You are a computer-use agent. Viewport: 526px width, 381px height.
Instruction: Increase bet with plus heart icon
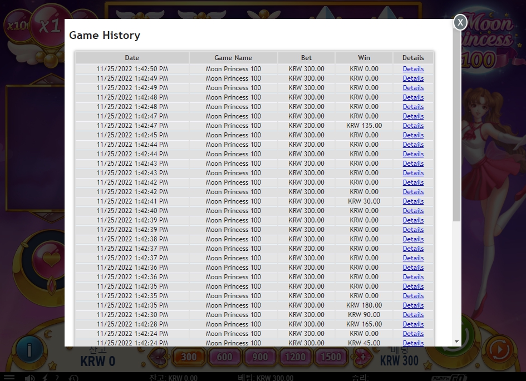click(362, 357)
